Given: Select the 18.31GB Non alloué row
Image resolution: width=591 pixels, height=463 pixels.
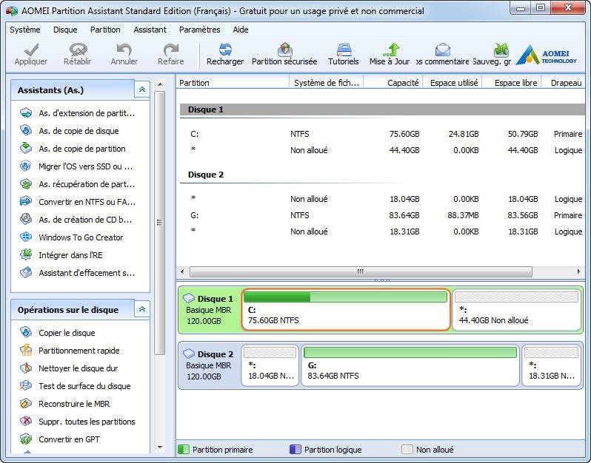Looking at the screenshot, I should (x=382, y=231).
